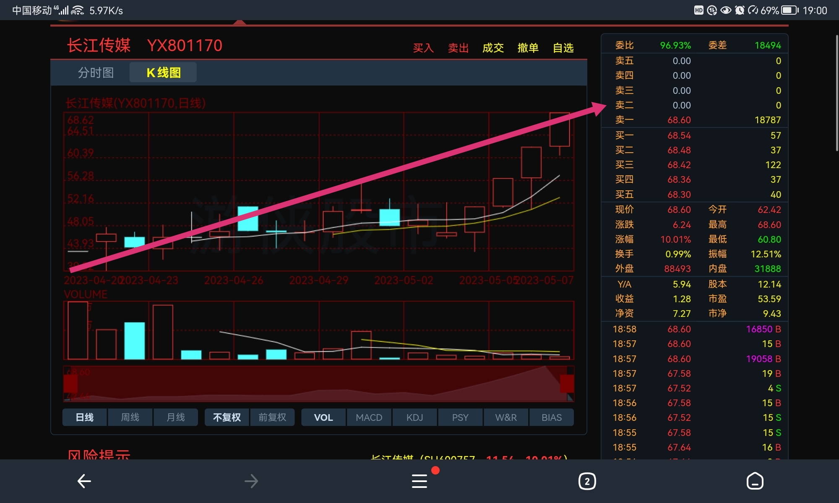Image resolution: width=839 pixels, height=503 pixels.
Task: Click the 长江传媒 stock name heading
Action: (x=99, y=46)
